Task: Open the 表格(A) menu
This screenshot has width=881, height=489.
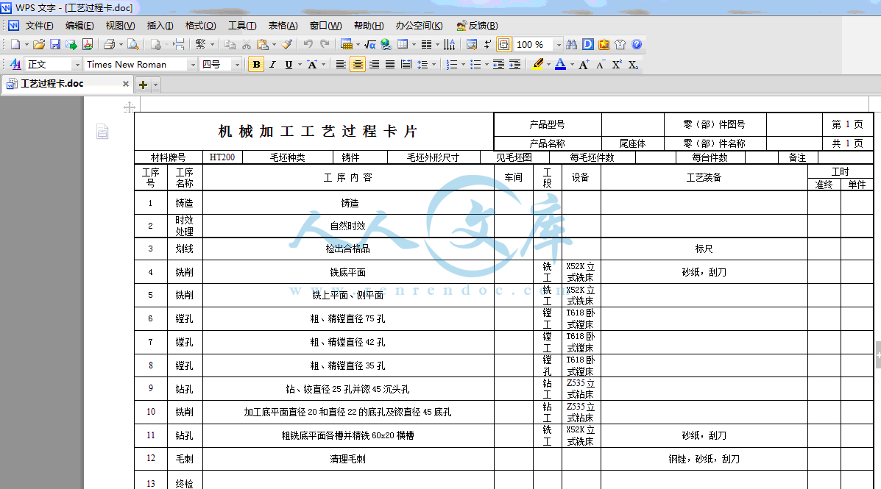Action: pyautogui.click(x=283, y=25)
